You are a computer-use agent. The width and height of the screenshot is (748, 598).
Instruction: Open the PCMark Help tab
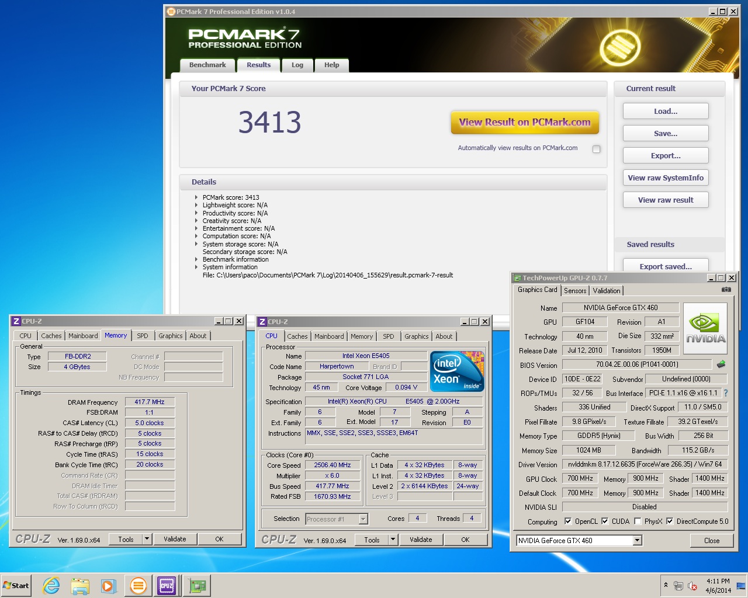tap(331, 65)
